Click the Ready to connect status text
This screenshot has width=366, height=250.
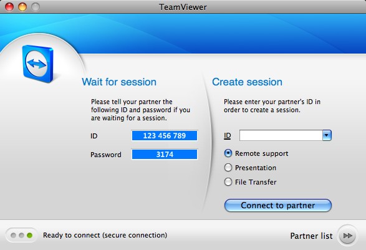(105, 235)
